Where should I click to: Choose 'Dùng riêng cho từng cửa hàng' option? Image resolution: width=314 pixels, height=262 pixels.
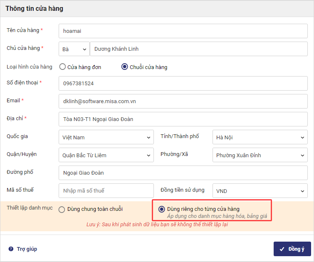click(161, 209)
